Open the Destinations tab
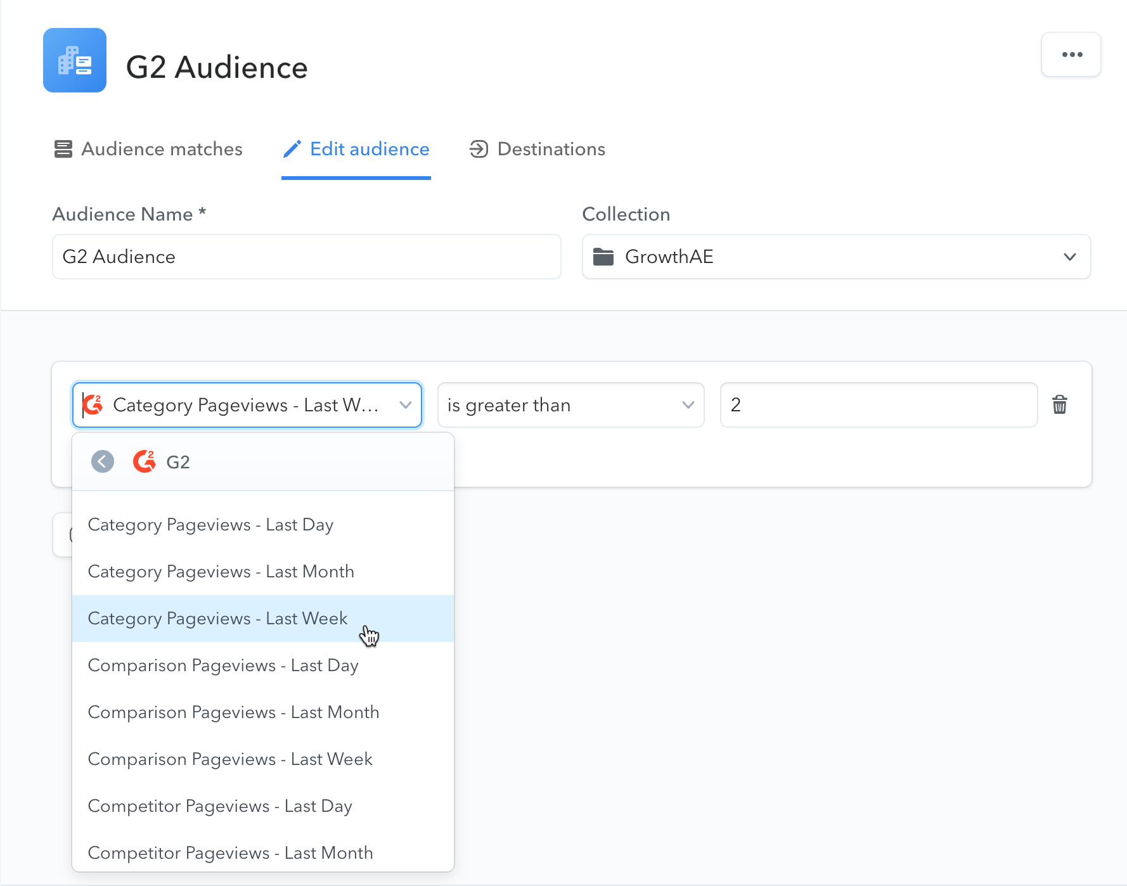 (538, 149)
